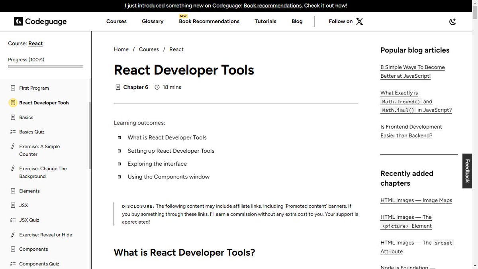The width and height of the screenshot is (478, 269).
Task: Click page icon beside Basics
Action: click(x=13, y=118)
